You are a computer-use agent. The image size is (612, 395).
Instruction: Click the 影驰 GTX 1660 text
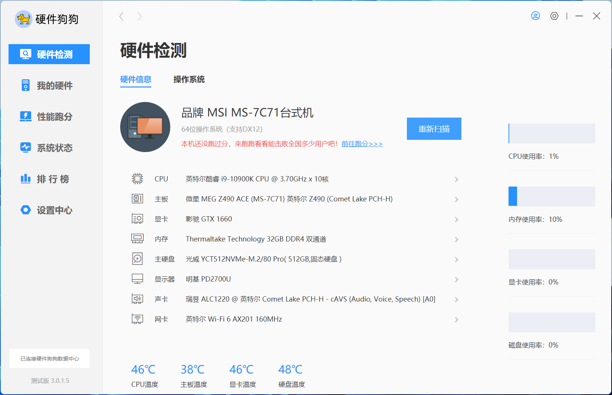click(209, 219)
